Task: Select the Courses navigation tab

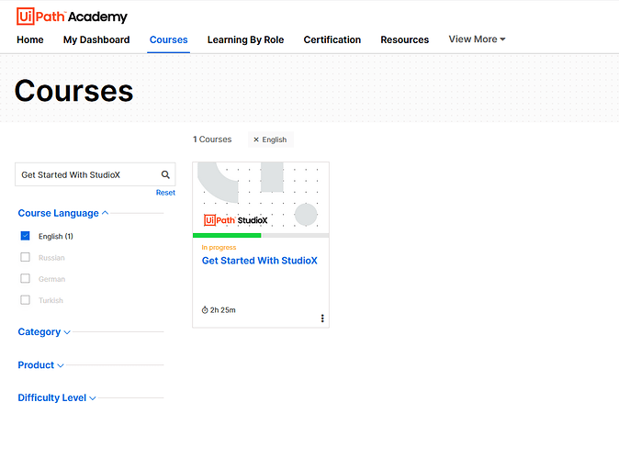Action: 169,39
